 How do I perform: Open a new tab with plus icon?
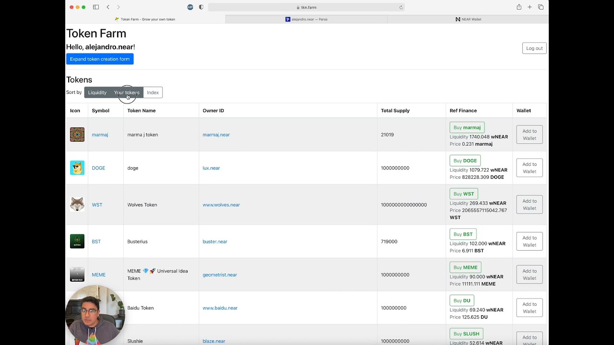[x=530, y=7]
